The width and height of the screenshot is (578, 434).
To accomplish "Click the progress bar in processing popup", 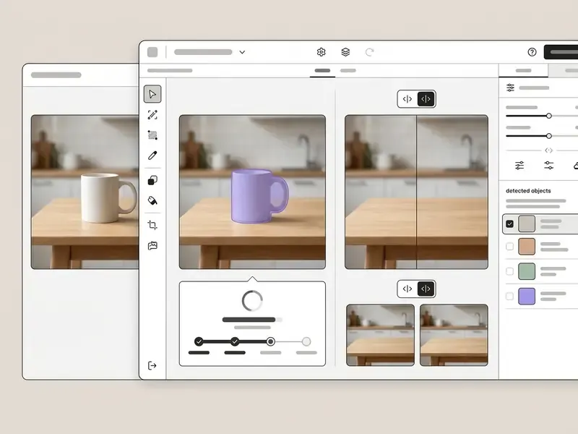I will click(252, 320).
